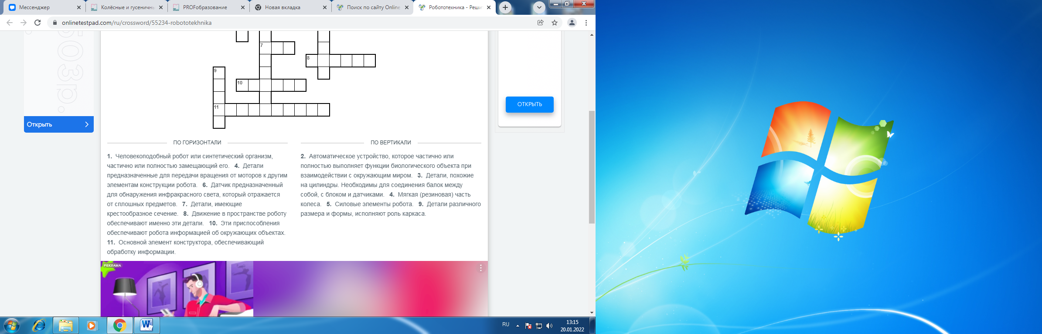Viewport: 1042px width, 334px height.
Task: Click the ad banner three-dot options
Action: (481, 268)
